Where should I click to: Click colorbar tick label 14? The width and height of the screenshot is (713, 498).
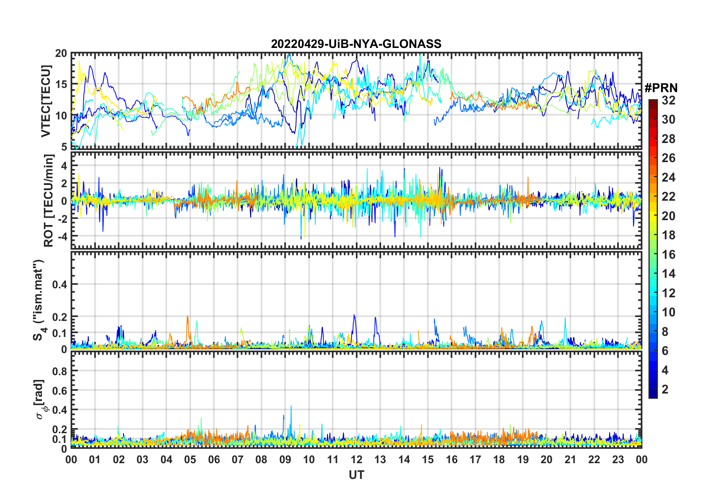point(668,274)
